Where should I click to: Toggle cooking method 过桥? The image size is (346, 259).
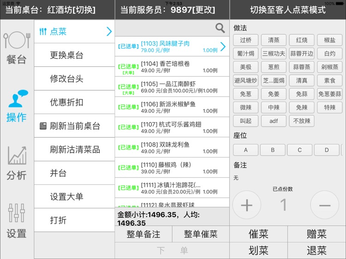point(245,40)
